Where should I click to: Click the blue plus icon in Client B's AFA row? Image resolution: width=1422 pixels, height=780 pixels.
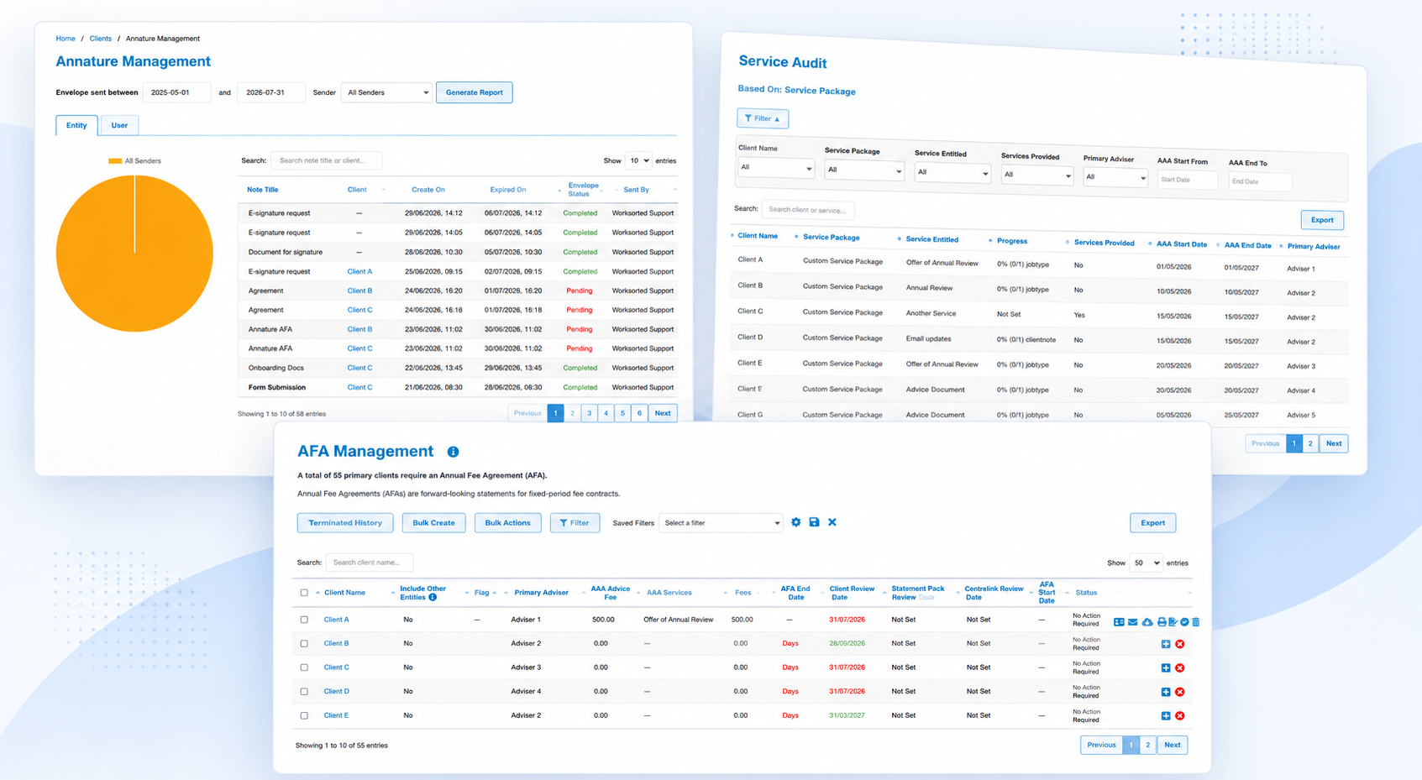click(1166, 644)
